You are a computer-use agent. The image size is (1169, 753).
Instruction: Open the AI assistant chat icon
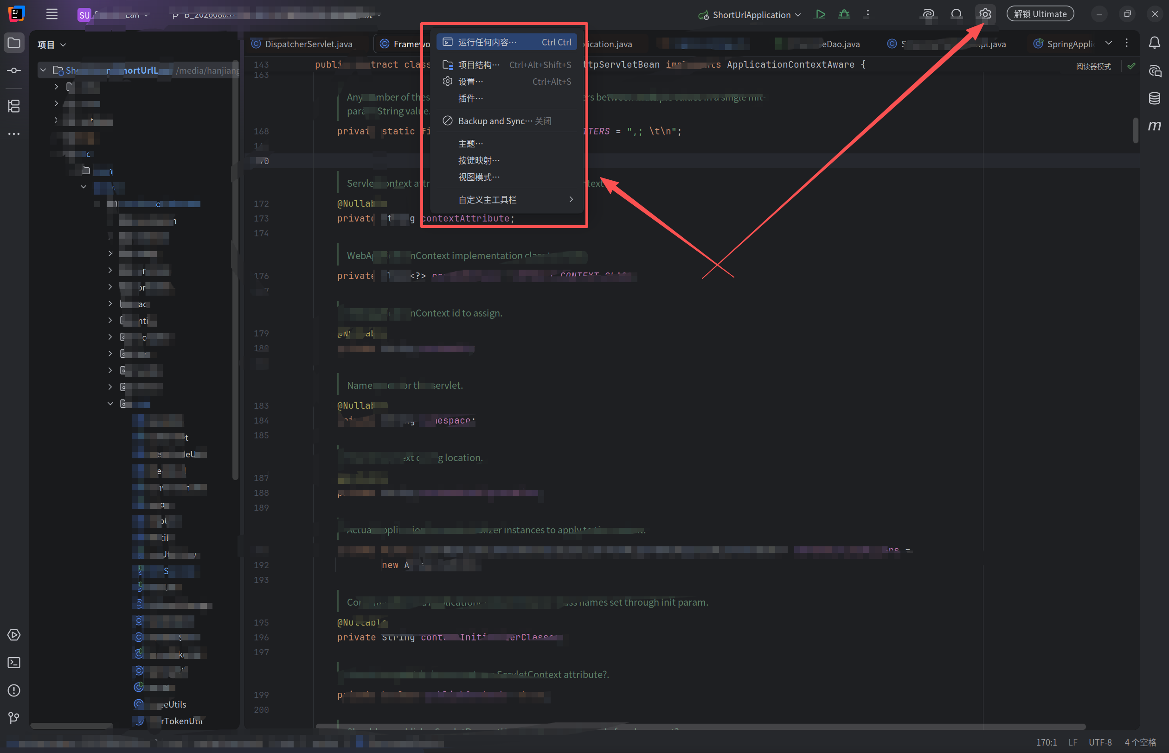pos(1154,71)
